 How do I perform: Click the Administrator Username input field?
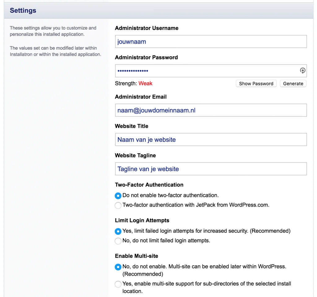pos(211,41)
